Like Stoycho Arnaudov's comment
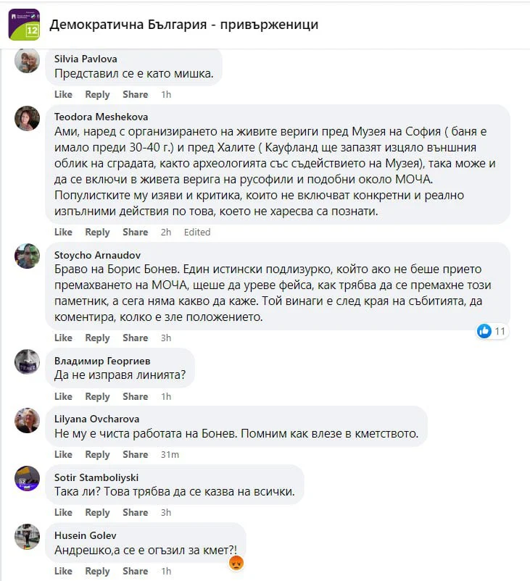 [x=64, y=338]
